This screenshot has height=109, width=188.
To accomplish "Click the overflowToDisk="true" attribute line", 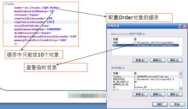I will pyautogui.click(x=32, y=26).
